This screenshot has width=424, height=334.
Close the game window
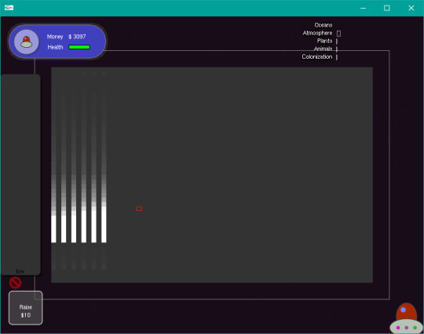[411, 8]
